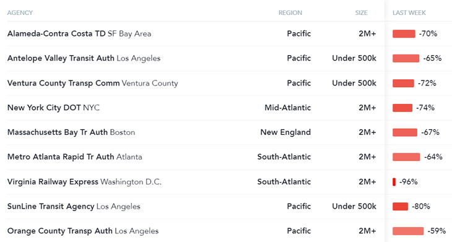Click the Mid-Atlantic region cell

coord(288,108)
